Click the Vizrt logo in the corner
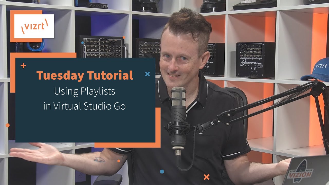This screenshot has height=185, width=329. point(34,26)
